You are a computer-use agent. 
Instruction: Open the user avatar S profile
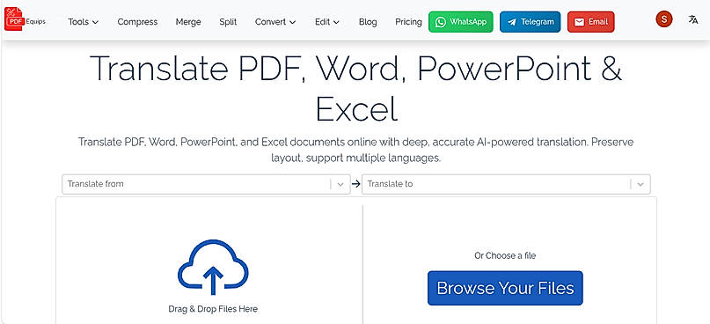click(x=664, y=19)
